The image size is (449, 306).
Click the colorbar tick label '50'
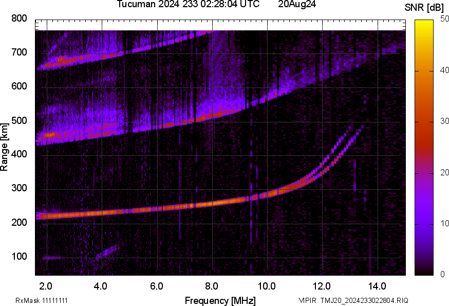tap(444, 19)
